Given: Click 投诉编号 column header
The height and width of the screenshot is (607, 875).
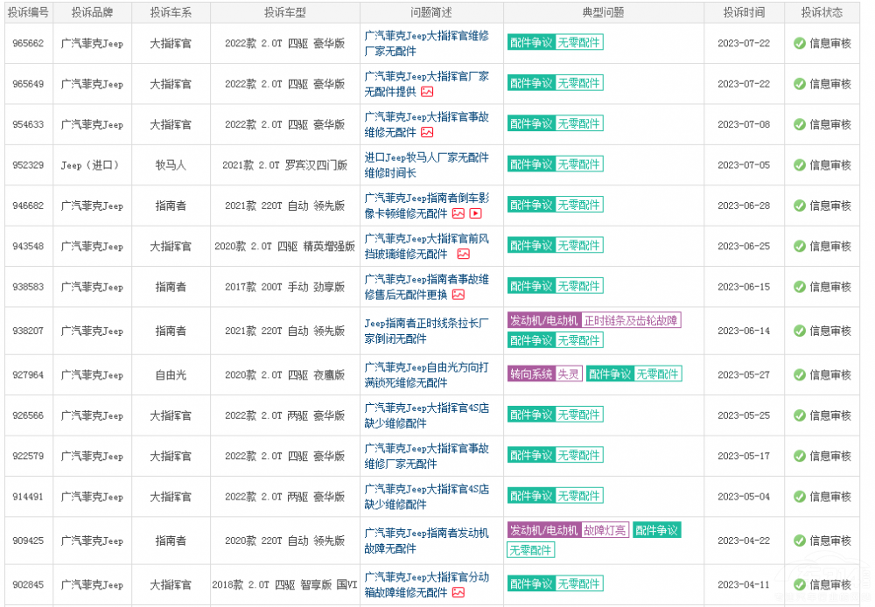Looking at the screenshot, I should (x=27, y=12).
